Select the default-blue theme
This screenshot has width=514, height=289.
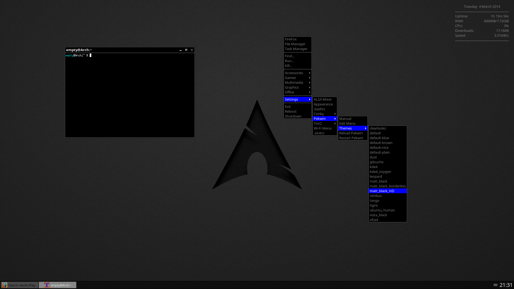point(388,138)
